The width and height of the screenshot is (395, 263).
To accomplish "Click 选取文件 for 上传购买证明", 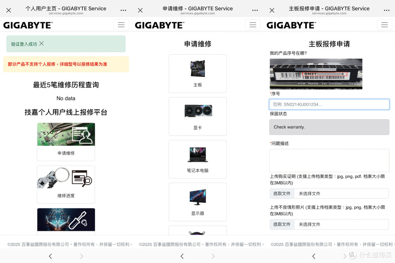I will click(x=282, y=194).
